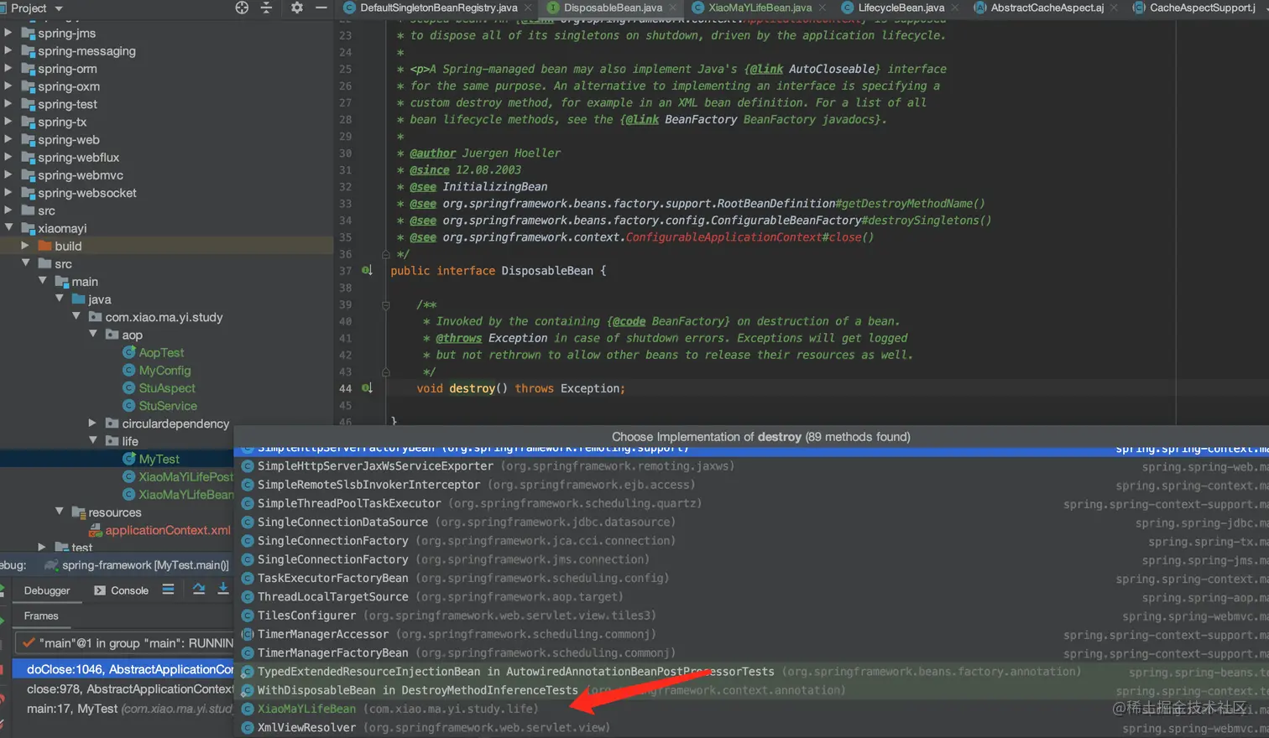Choose SimpleRemoteSlsbInvokerInterceptor in the popup list
Viewport: 1269px width, 738px height.
(x=751, y=485)
